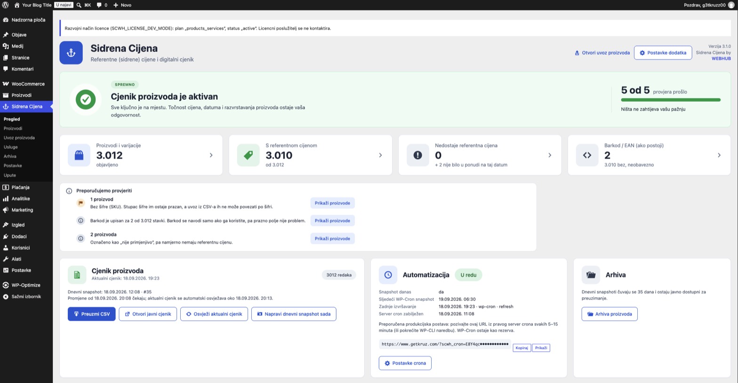The width and height of the screenshot is (738, 383).
Task: Click Prikaži proizvode for 1 proizvod without SKU
Action: click(x=332, y=203)
